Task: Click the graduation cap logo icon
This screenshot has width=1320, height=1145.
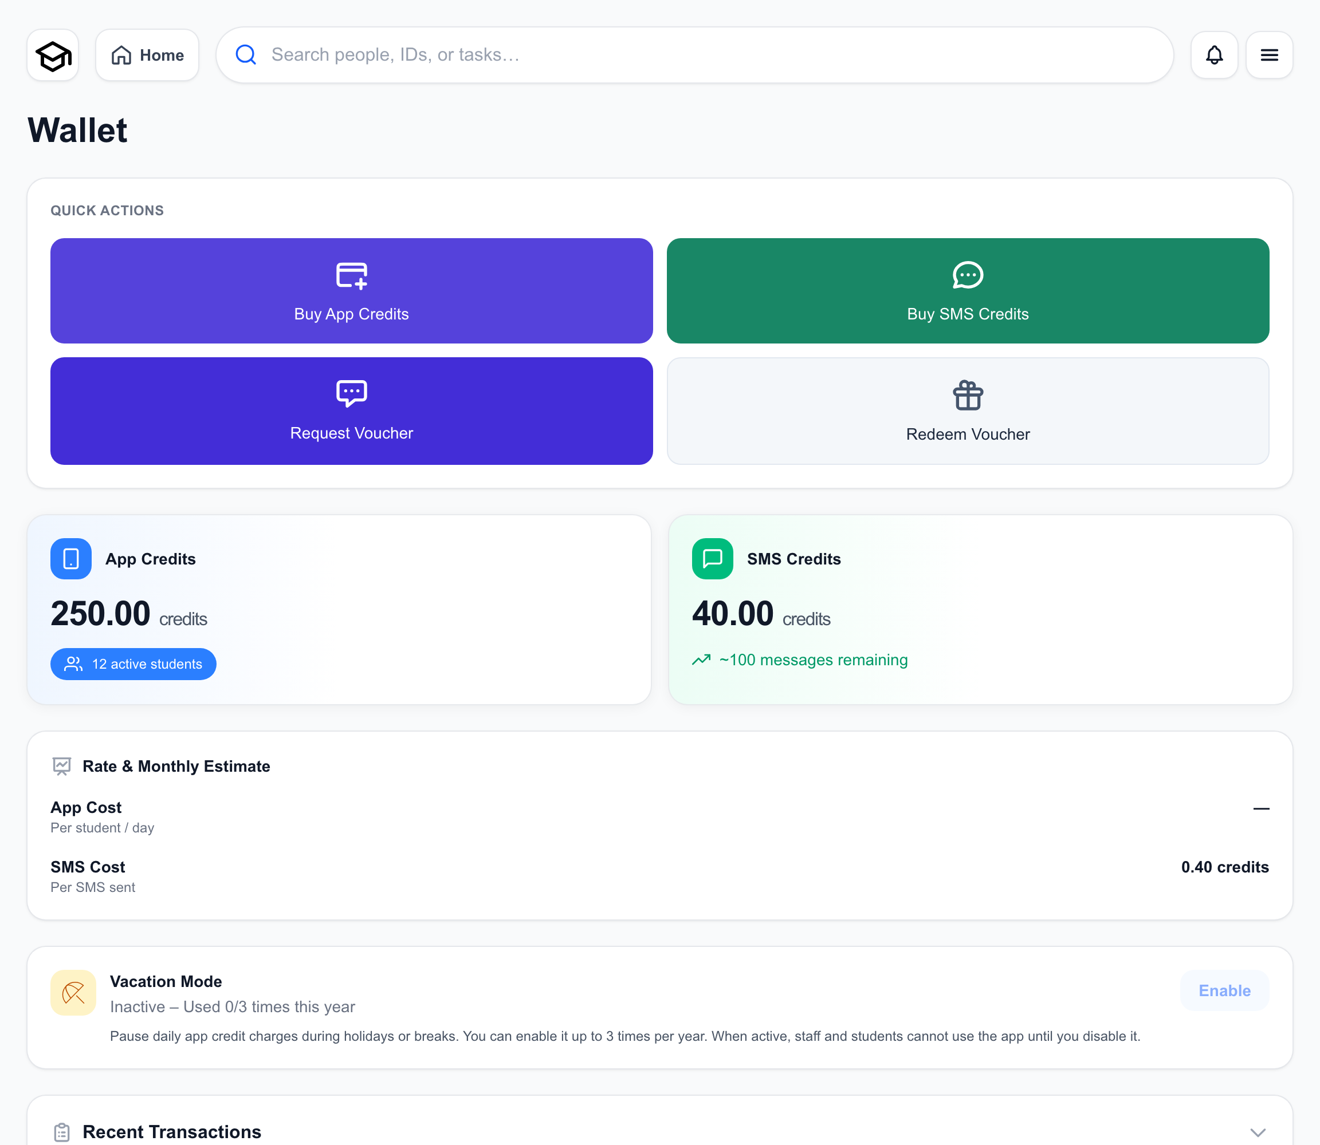Action: [x=53, y=56]
